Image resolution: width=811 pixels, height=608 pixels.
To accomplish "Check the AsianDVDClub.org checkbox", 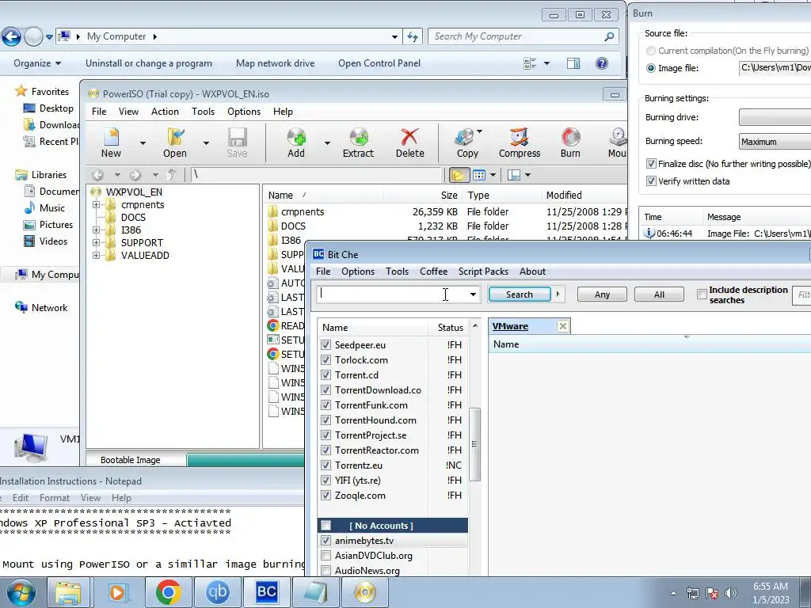I will pyautogui.click(x=326, y=556).
